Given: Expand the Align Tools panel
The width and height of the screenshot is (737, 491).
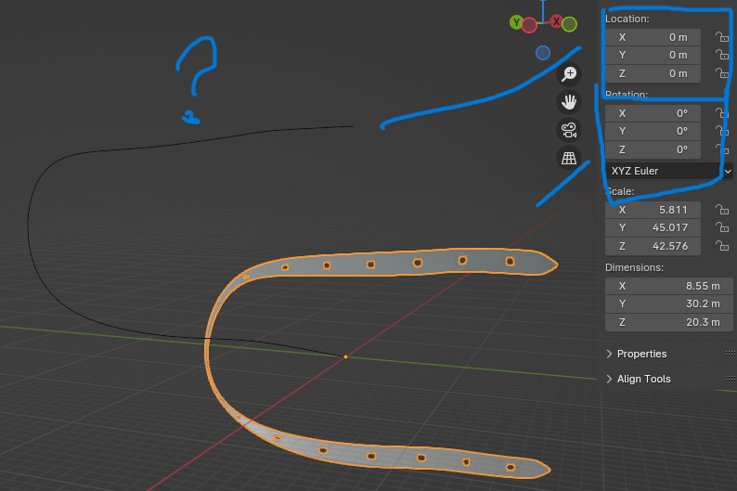Looking at the screenshot, I should (x=609, y=379).
